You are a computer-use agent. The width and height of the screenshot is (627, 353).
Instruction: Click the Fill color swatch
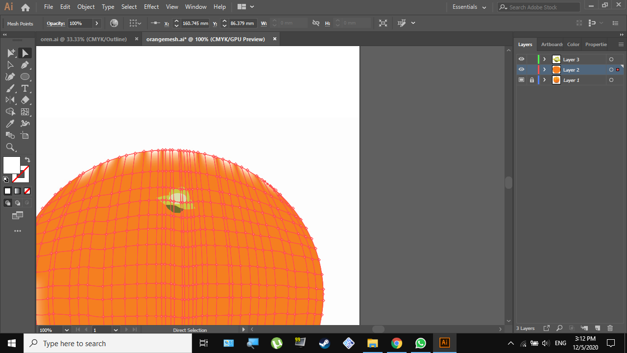pos(12,165)
